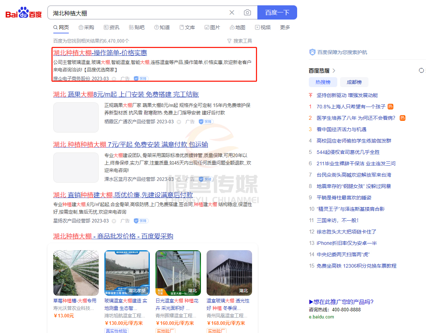Click the Baidu logo
426x333 pixels.
(x=23, y=13)
